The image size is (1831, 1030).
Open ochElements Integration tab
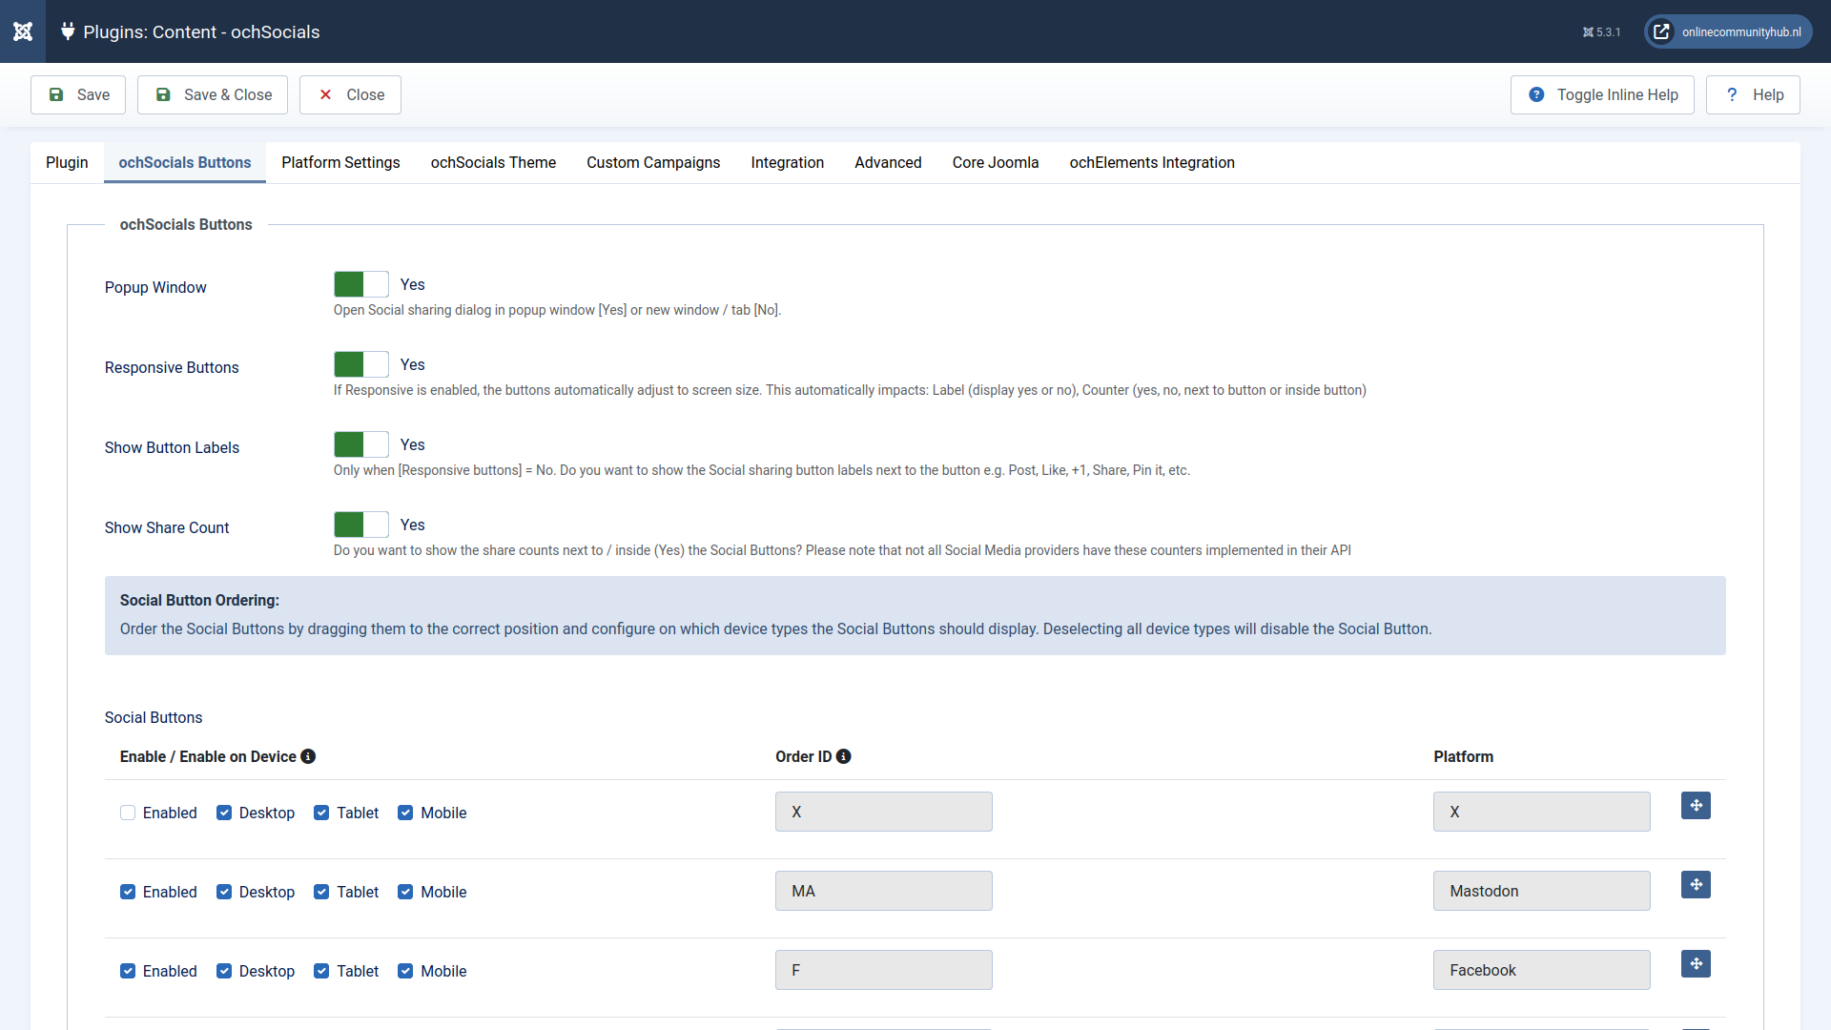pyautogui.click(x=1152, y=162)
